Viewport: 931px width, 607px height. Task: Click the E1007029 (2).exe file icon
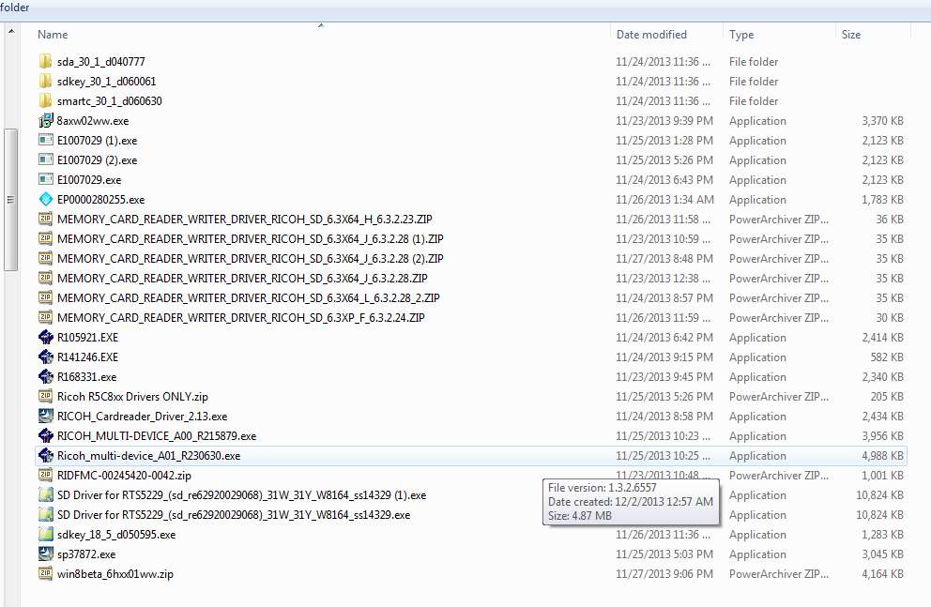point(46,159)
